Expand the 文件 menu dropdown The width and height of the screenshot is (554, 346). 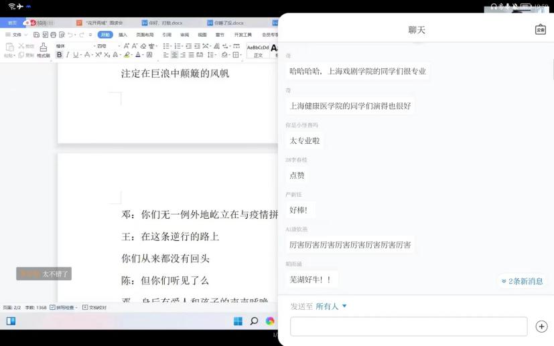tap(17, 35)
